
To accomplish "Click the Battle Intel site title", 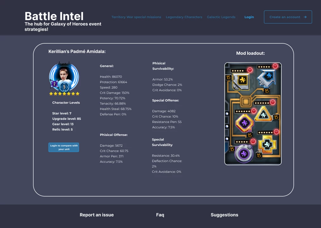I will pos(54,16).
